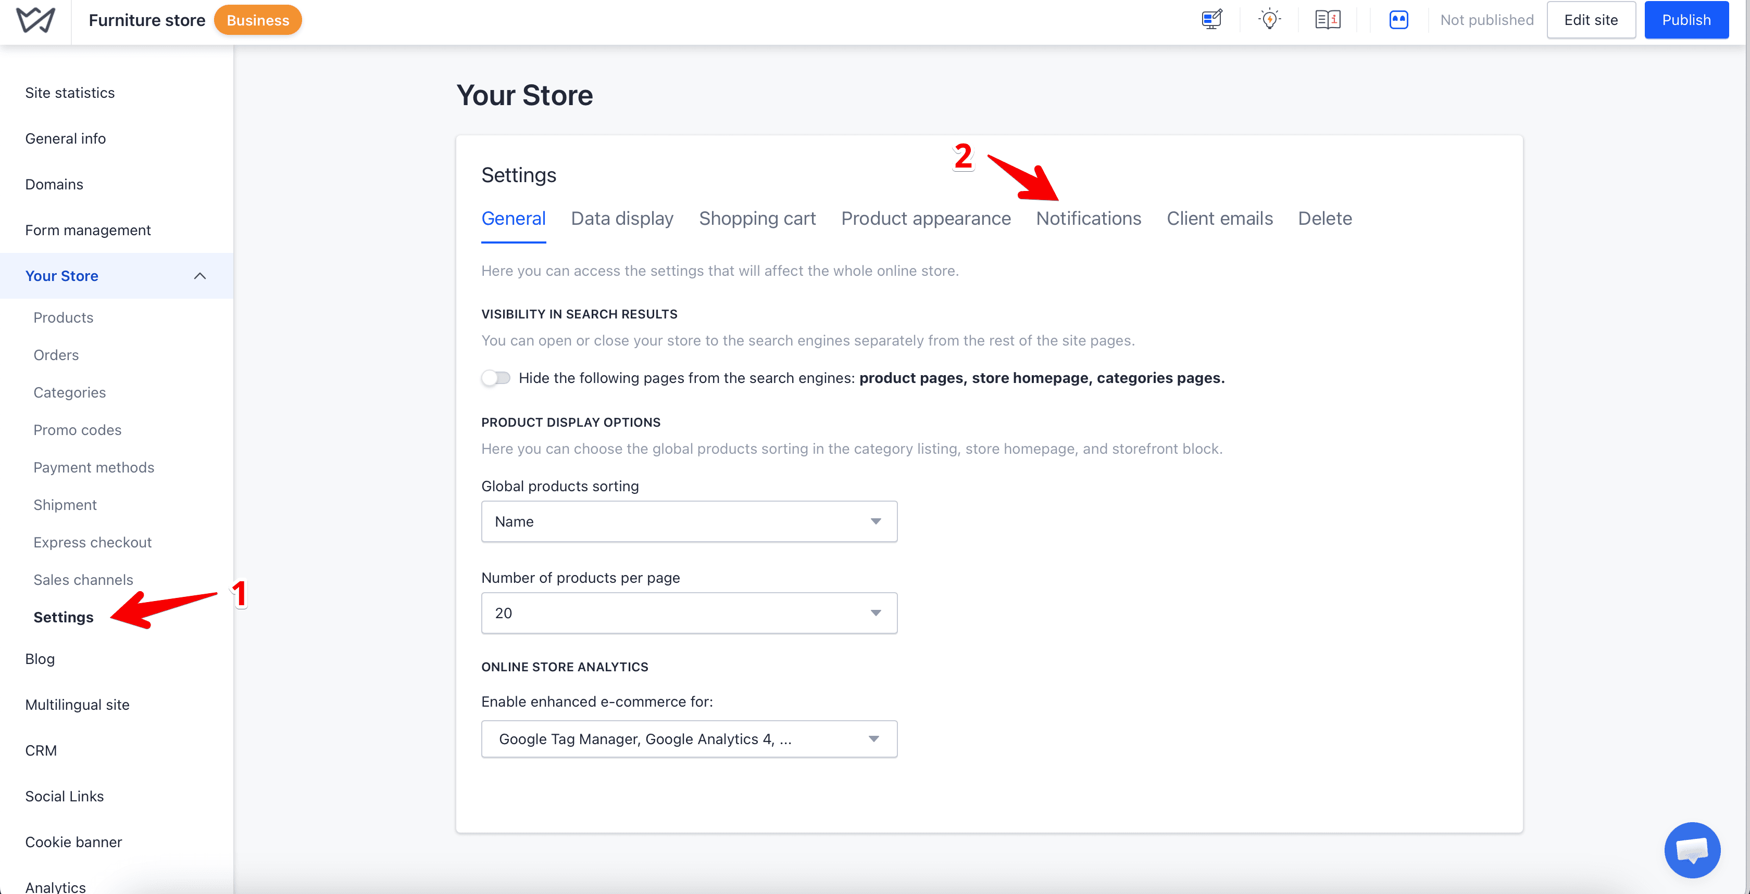Open Express checkout in the store submenu

pyautogui.click(x=92, y=542)
